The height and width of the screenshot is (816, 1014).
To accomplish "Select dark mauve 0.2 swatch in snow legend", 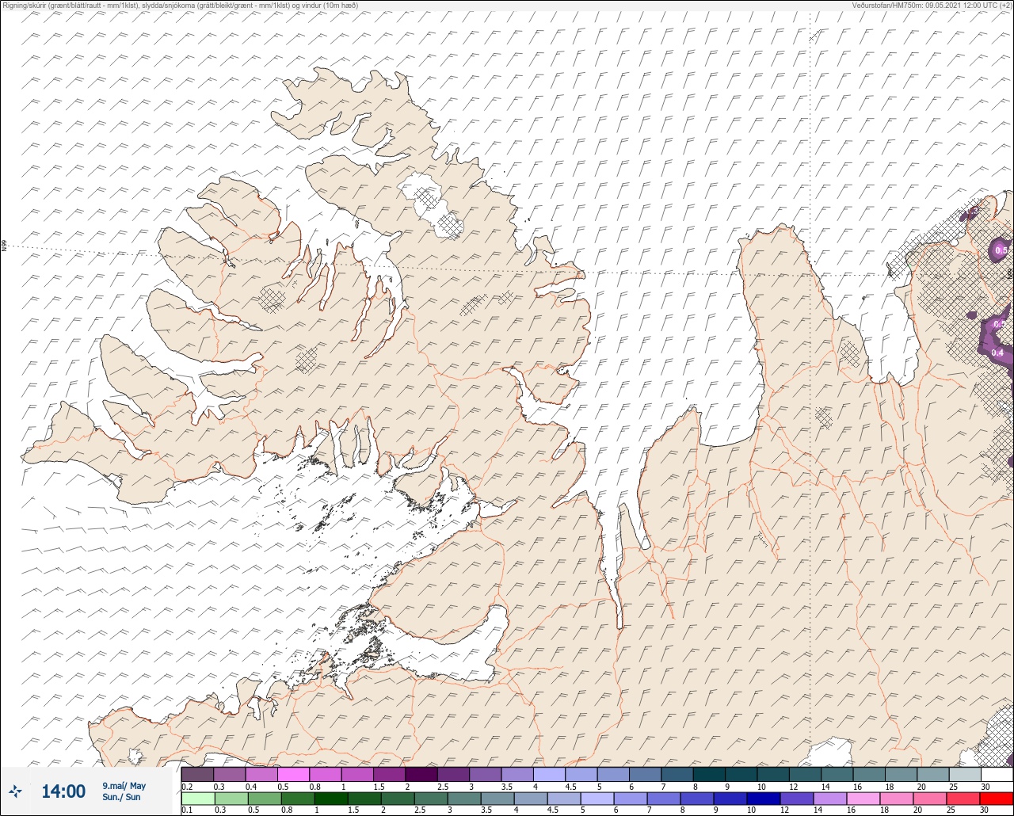I will tap(197, 774).
